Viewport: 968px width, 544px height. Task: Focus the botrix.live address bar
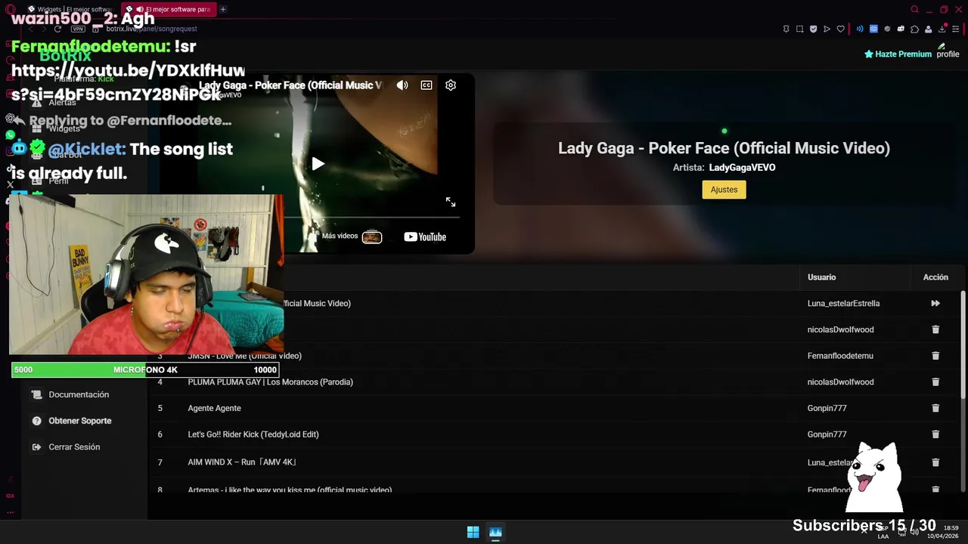[x=151, y=29]
